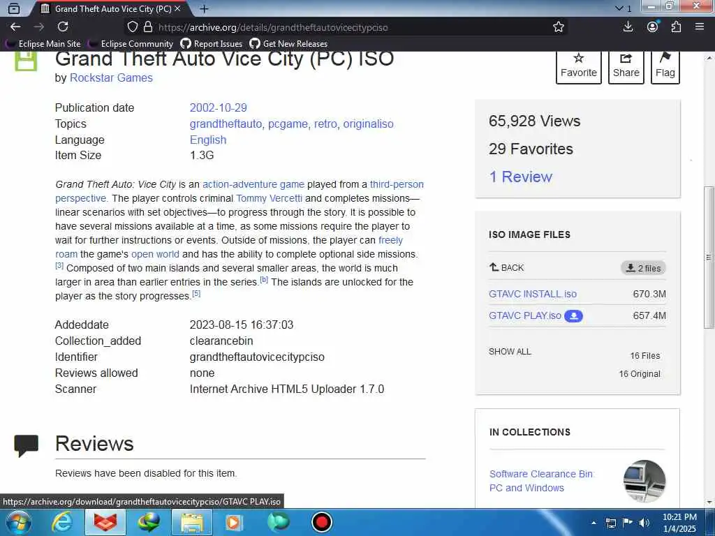The image size is (715, 536).
Task: Favorite this item with the star button
Action: coord(578,67)
